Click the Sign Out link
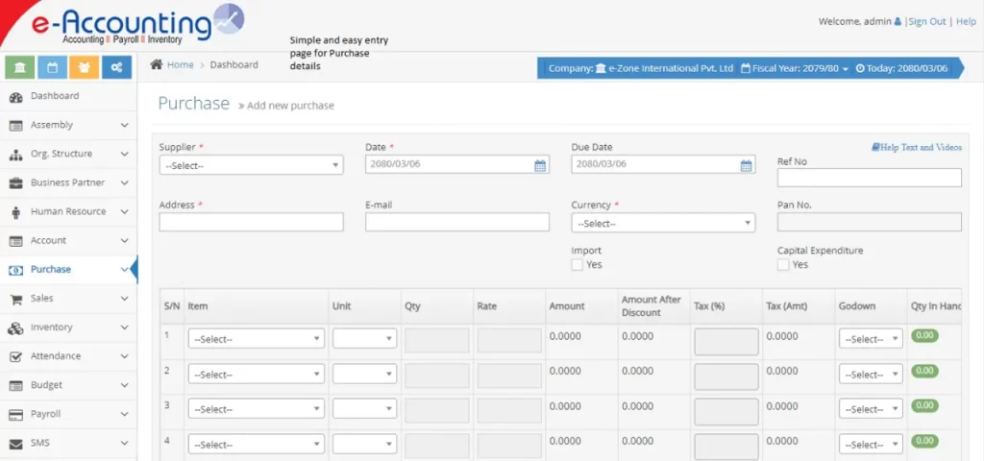Image resolution: width=984 pixels, height=461 pixels. (x=926, y=21)
